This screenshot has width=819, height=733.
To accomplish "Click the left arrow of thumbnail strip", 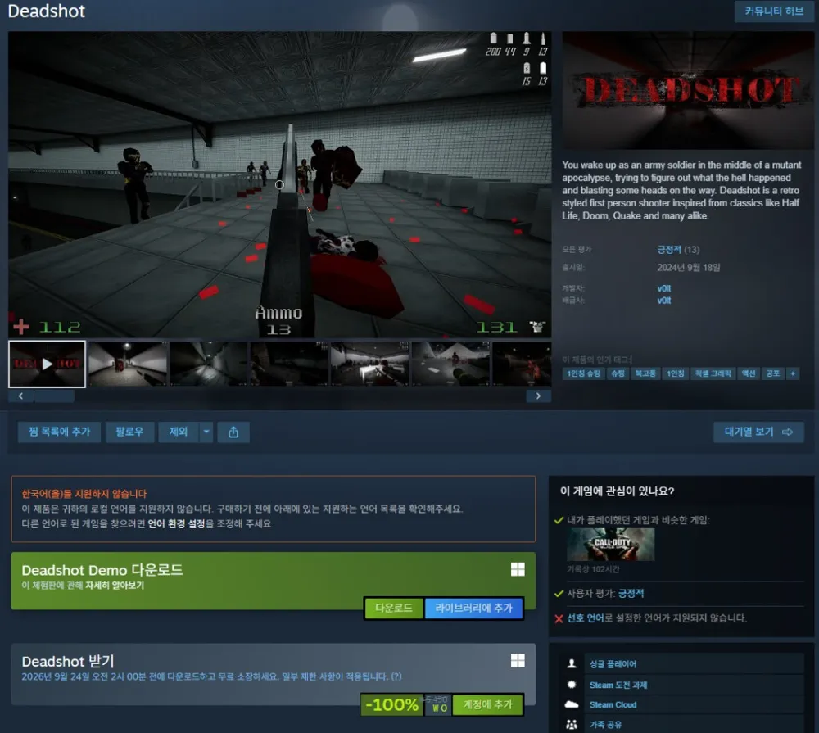I will pyautogui.click(x=21, y=396).
